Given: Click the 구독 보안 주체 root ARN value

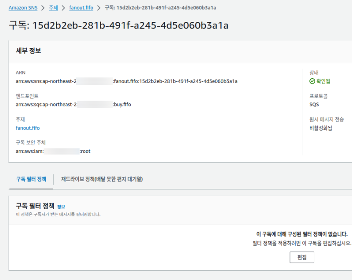Looking at the screenshot, I should point(53,151).
